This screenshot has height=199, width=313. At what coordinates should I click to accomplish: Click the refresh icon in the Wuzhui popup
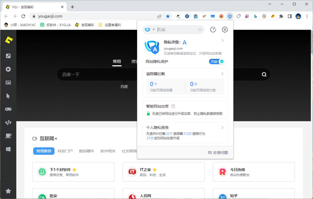[x=213, y=29]
